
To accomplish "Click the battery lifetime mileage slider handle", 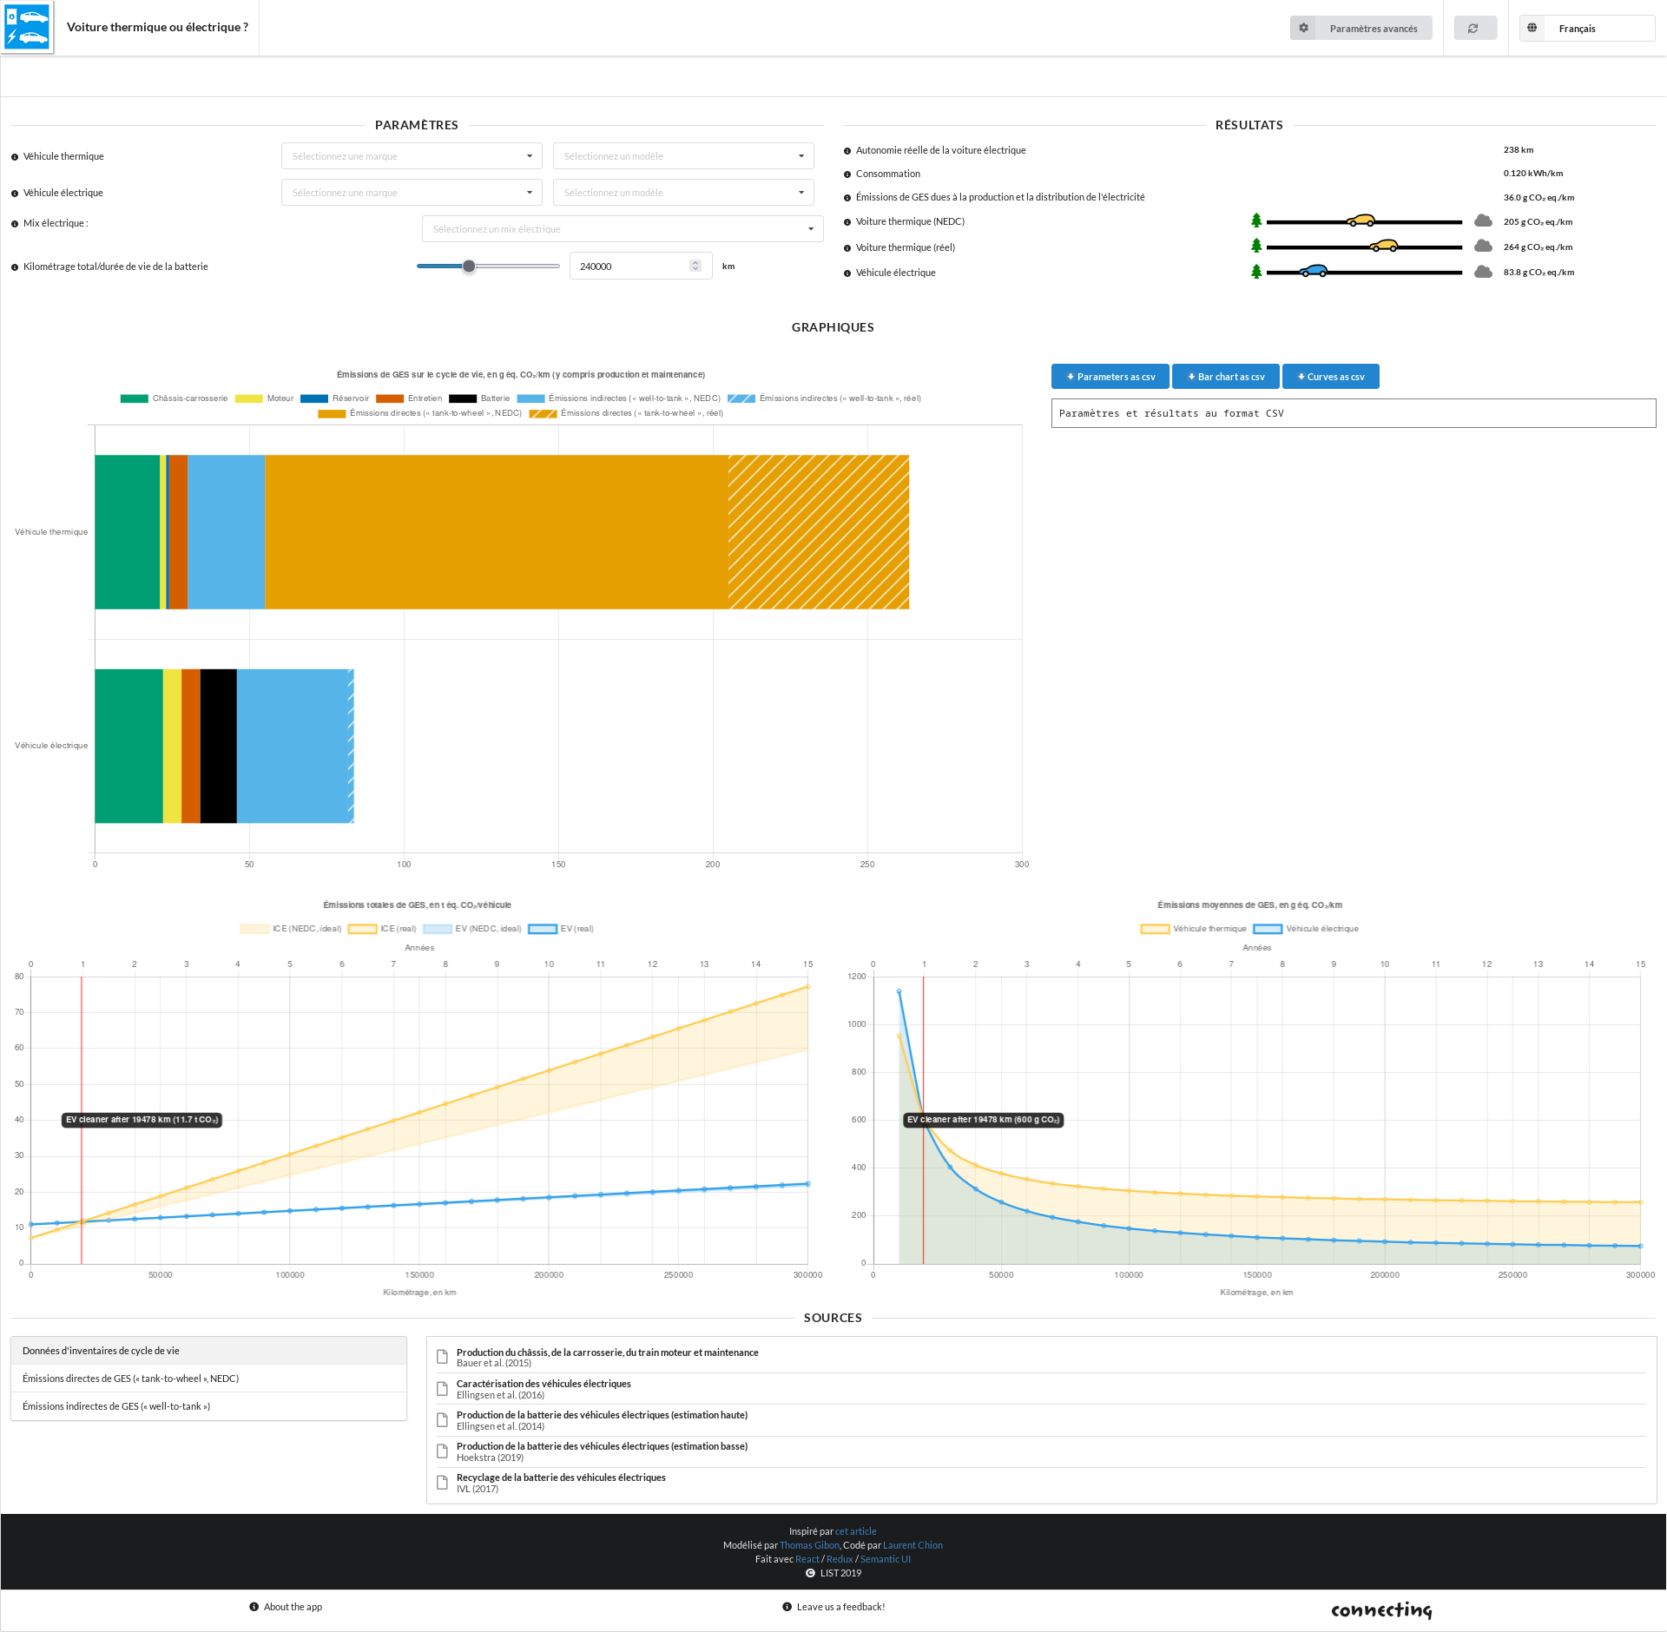I will click(x=469, y=267).
